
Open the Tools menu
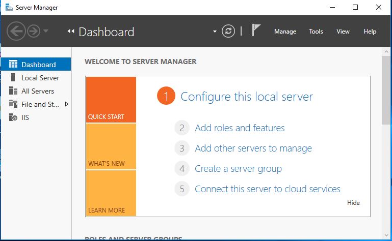316,32
